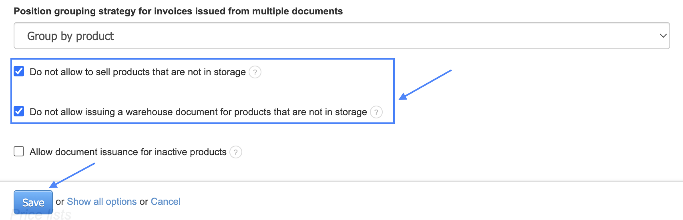Click the blue arrow pointing at Save

click(72, 175)
